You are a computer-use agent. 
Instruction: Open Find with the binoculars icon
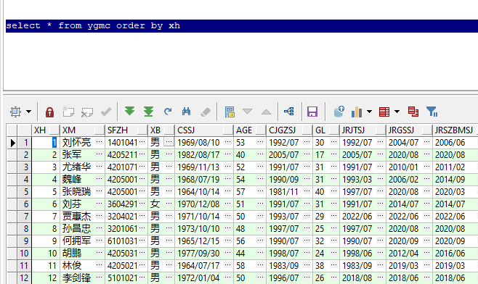point(186,112)
